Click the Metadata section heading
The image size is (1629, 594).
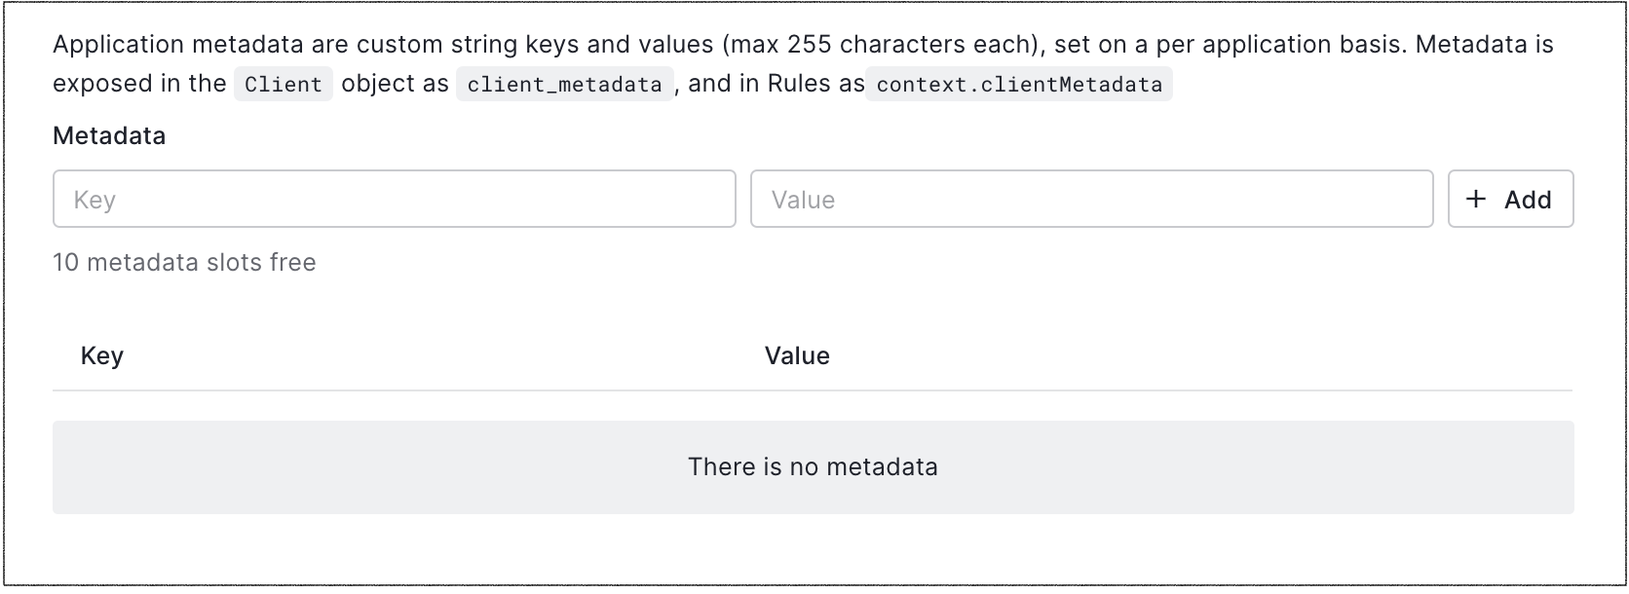pyautogui.click(x=109, y=136)
